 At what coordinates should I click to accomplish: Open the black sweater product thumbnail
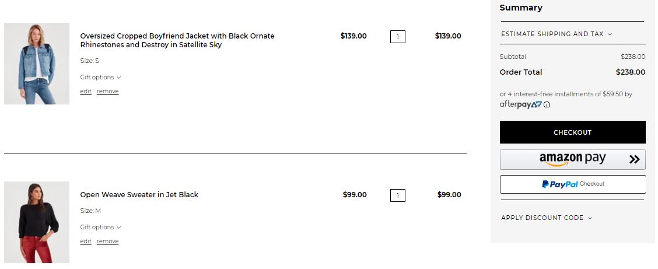click(37, 222)
